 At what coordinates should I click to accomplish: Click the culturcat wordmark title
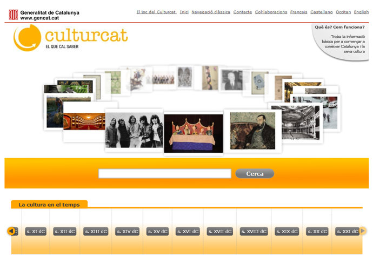(86, 36)
